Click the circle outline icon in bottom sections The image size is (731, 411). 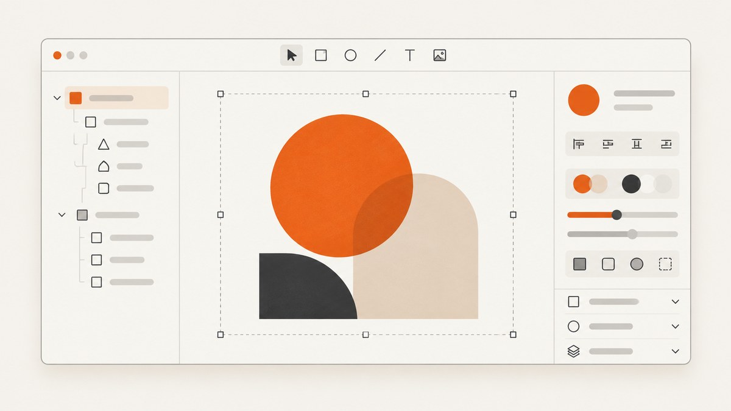573,326
